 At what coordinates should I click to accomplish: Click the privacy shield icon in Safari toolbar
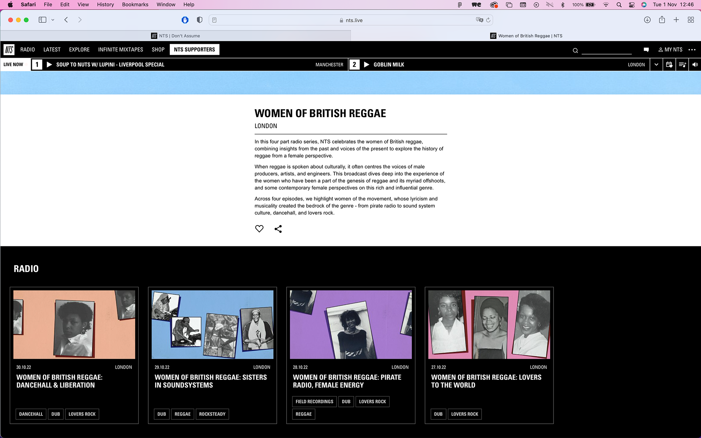coord(199,20)
